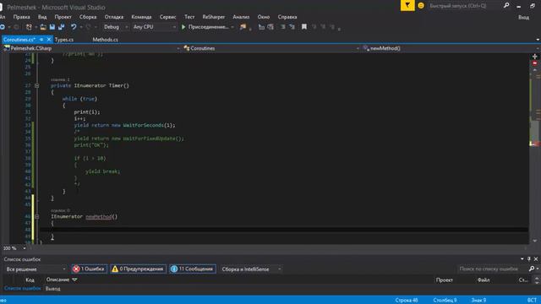Open the 'Справка' menu
The image size is (541, 304).
click(287, 17)
